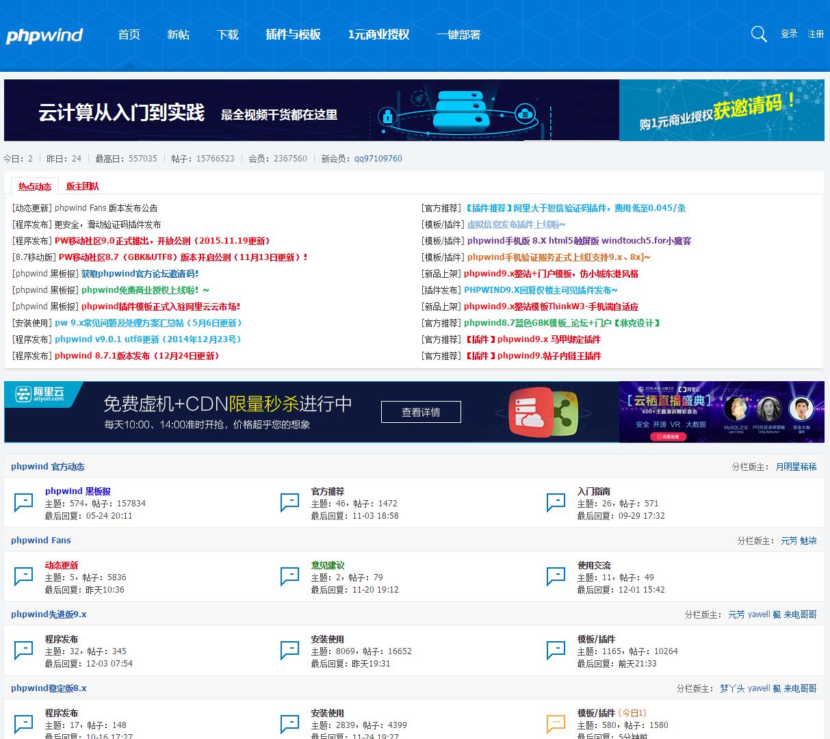Click forum icon beside 入门指南
The height and width of the screenshot is (739, 830).
[x=556, y=503]
